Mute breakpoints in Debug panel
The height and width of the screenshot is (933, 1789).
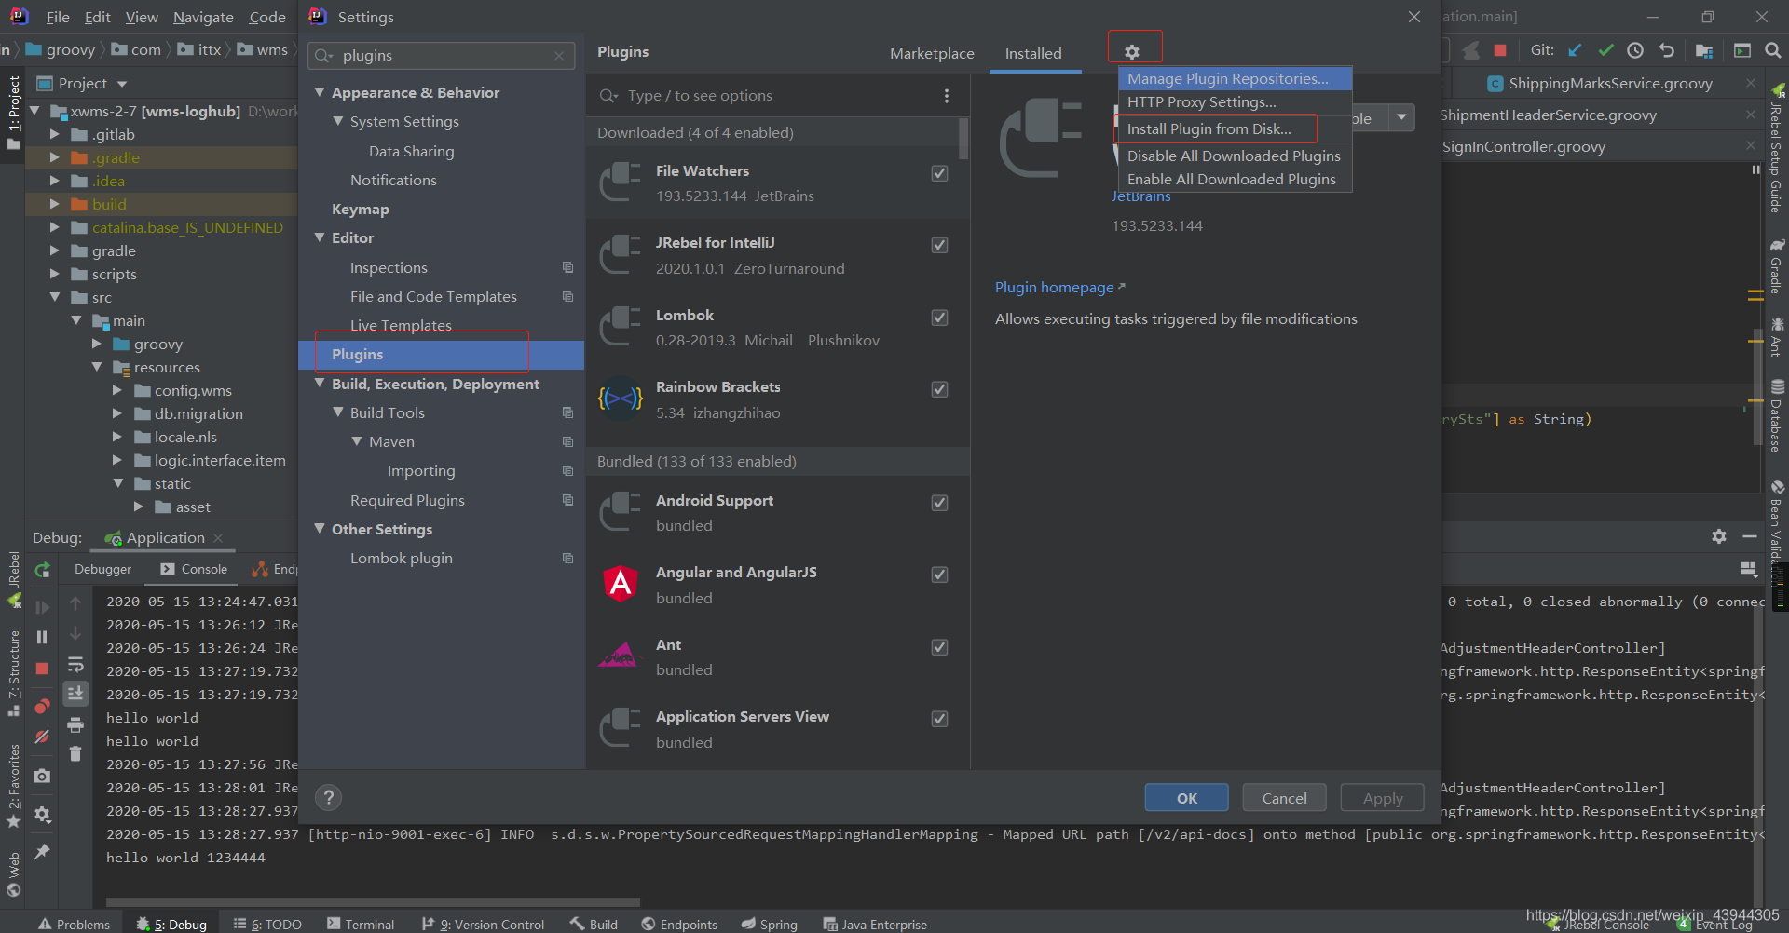42,737
